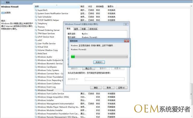The width and height of the screenshot is (193, 118).
Task: Select the Windows Modules Installer icon
Action: pyautogui.click(x=36, y=110)
